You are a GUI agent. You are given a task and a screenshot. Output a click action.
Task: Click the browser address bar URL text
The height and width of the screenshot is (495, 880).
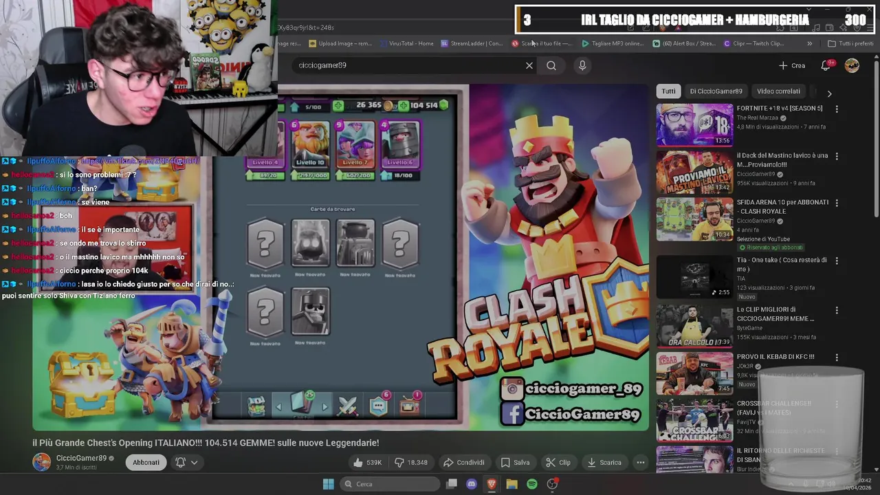(x=306, y=27)
